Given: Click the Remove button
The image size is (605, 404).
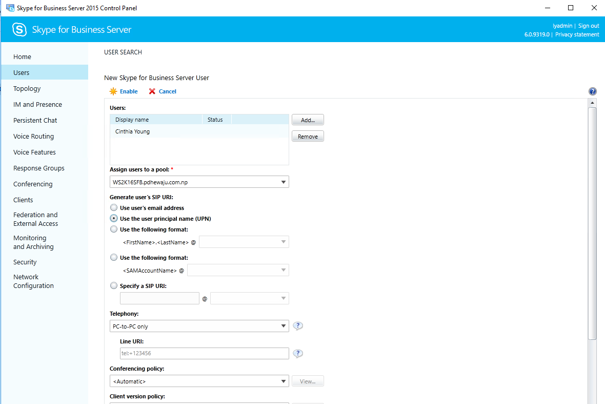Looking at the screenshot, I should pos(308,137).
